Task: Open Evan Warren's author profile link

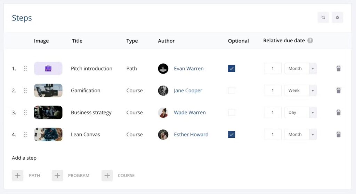Action: click(188, 69)
